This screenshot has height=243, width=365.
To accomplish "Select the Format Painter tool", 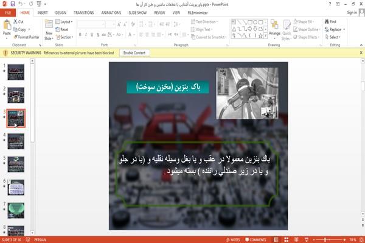I will (26, 37).
